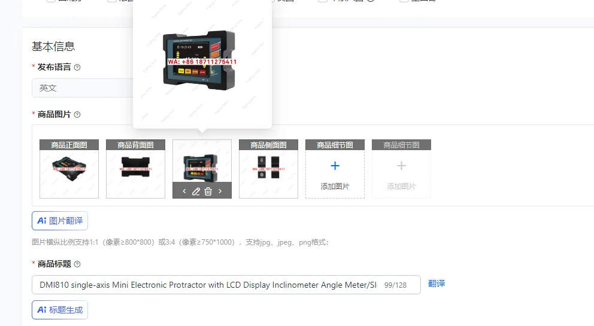Click the 99/128 character counter
The height and width of the screenshot is (326, 594).
395,285
